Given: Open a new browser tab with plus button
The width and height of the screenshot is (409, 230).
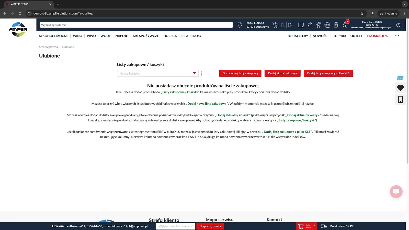Looking at the screenshot, I should 58,4.
